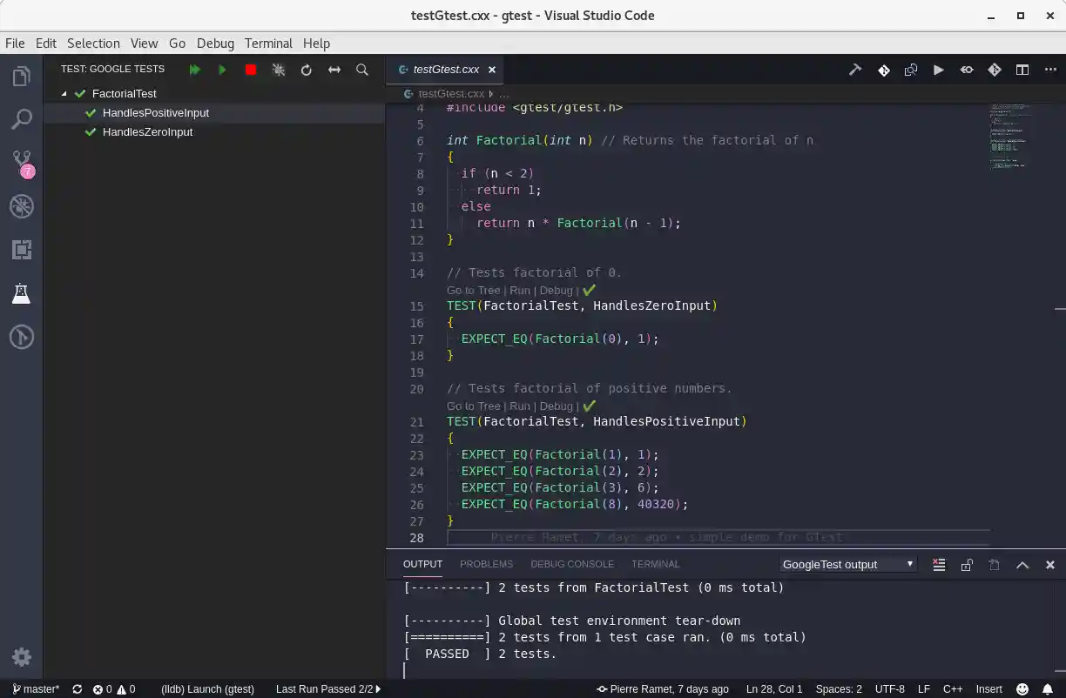The width and height of the screenshot is (1066, 698).
Task: Maximize the panel with the chevron-up icon
Action: point(1022,565)
